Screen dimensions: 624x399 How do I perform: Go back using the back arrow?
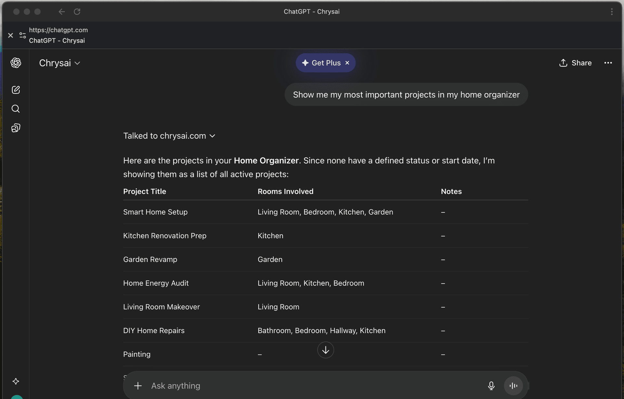(62, 12)
